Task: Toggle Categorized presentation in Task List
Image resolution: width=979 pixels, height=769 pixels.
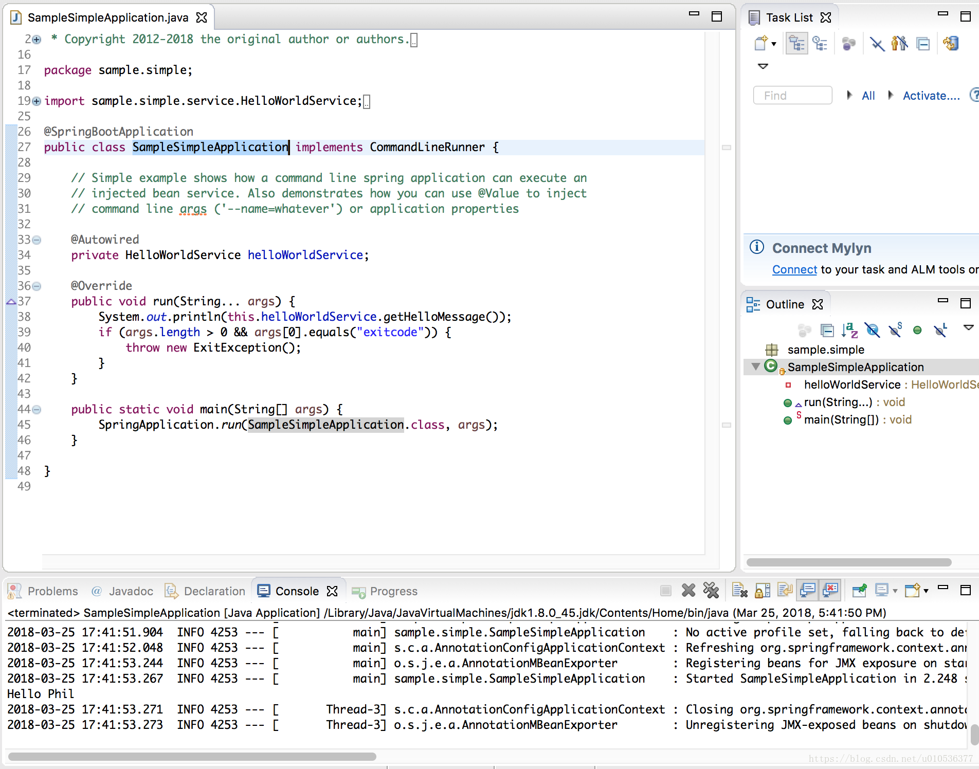Action: pos(796,44)
